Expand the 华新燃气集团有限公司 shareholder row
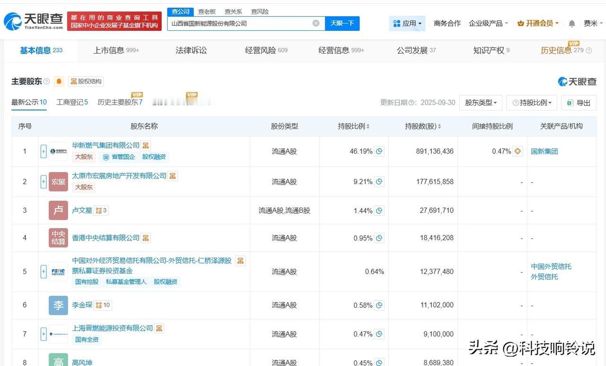This screenshot has width=606, height=366. click(x=44, y=152)
